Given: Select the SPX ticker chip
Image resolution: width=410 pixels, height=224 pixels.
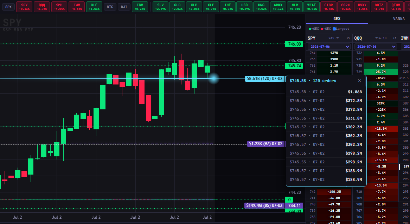Looking at the screenshot, I should (x=8, y=7).
